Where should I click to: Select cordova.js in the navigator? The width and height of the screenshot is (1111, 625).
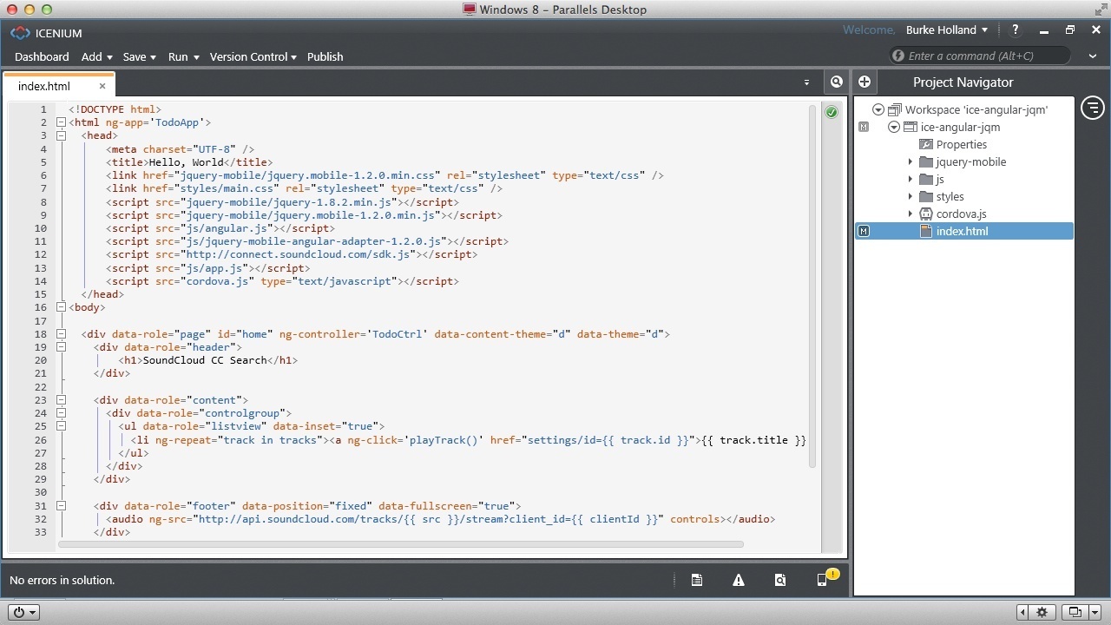tap(961, 214)
